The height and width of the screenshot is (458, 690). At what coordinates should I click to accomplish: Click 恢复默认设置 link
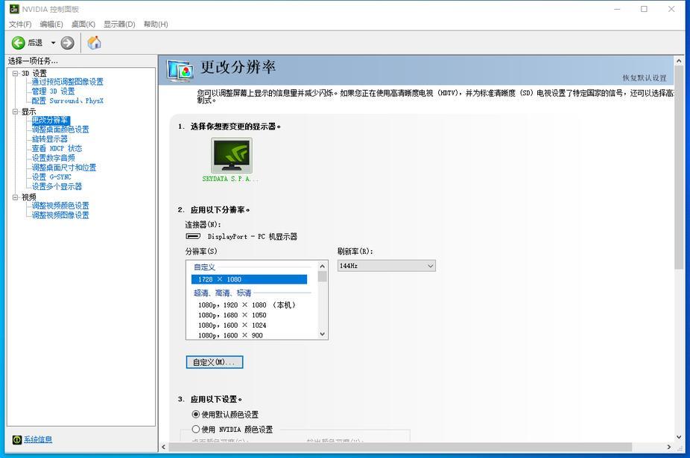coord(645,78)
